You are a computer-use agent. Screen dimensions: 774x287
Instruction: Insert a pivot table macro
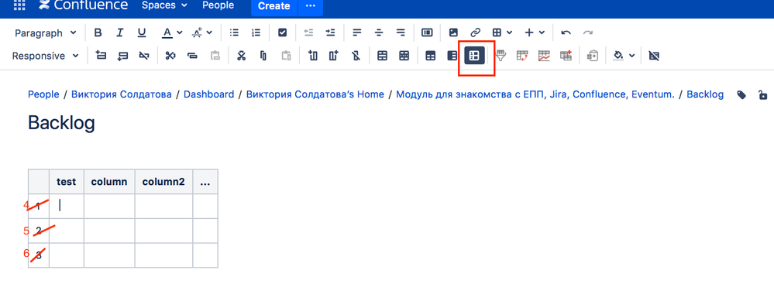pyautogui.click(x=522, y=56)
